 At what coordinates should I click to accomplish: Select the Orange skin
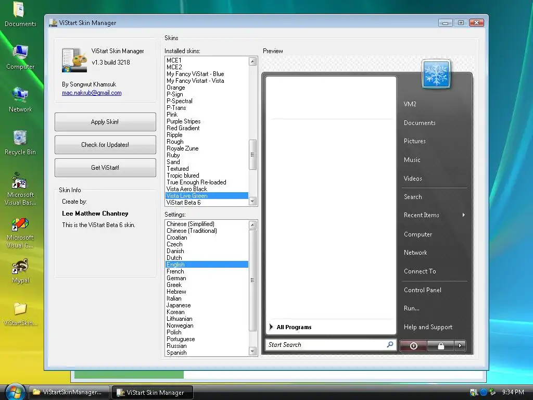207,87
